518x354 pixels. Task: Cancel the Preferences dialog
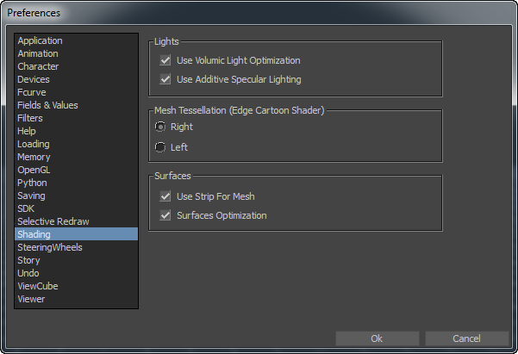(x=466, y=338)
